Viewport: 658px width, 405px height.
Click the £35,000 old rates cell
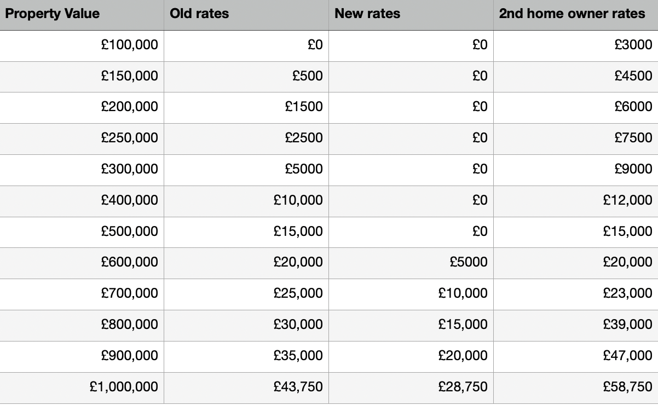pyautogui.click(x=246, y=357)
